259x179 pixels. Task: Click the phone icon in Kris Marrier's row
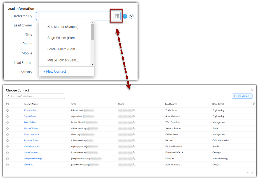(134, 110)
